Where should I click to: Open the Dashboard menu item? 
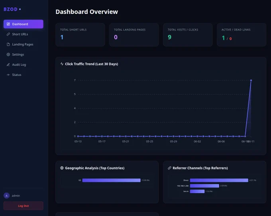click(x=24, y=24)
